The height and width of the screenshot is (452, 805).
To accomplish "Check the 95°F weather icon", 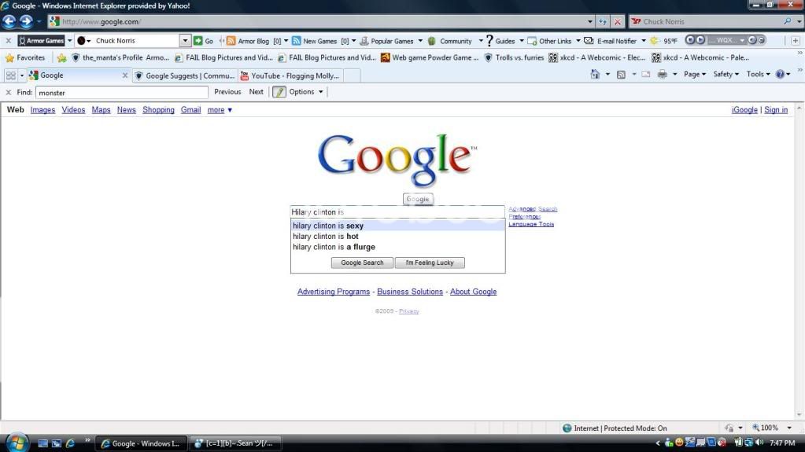I will [655, 41].
